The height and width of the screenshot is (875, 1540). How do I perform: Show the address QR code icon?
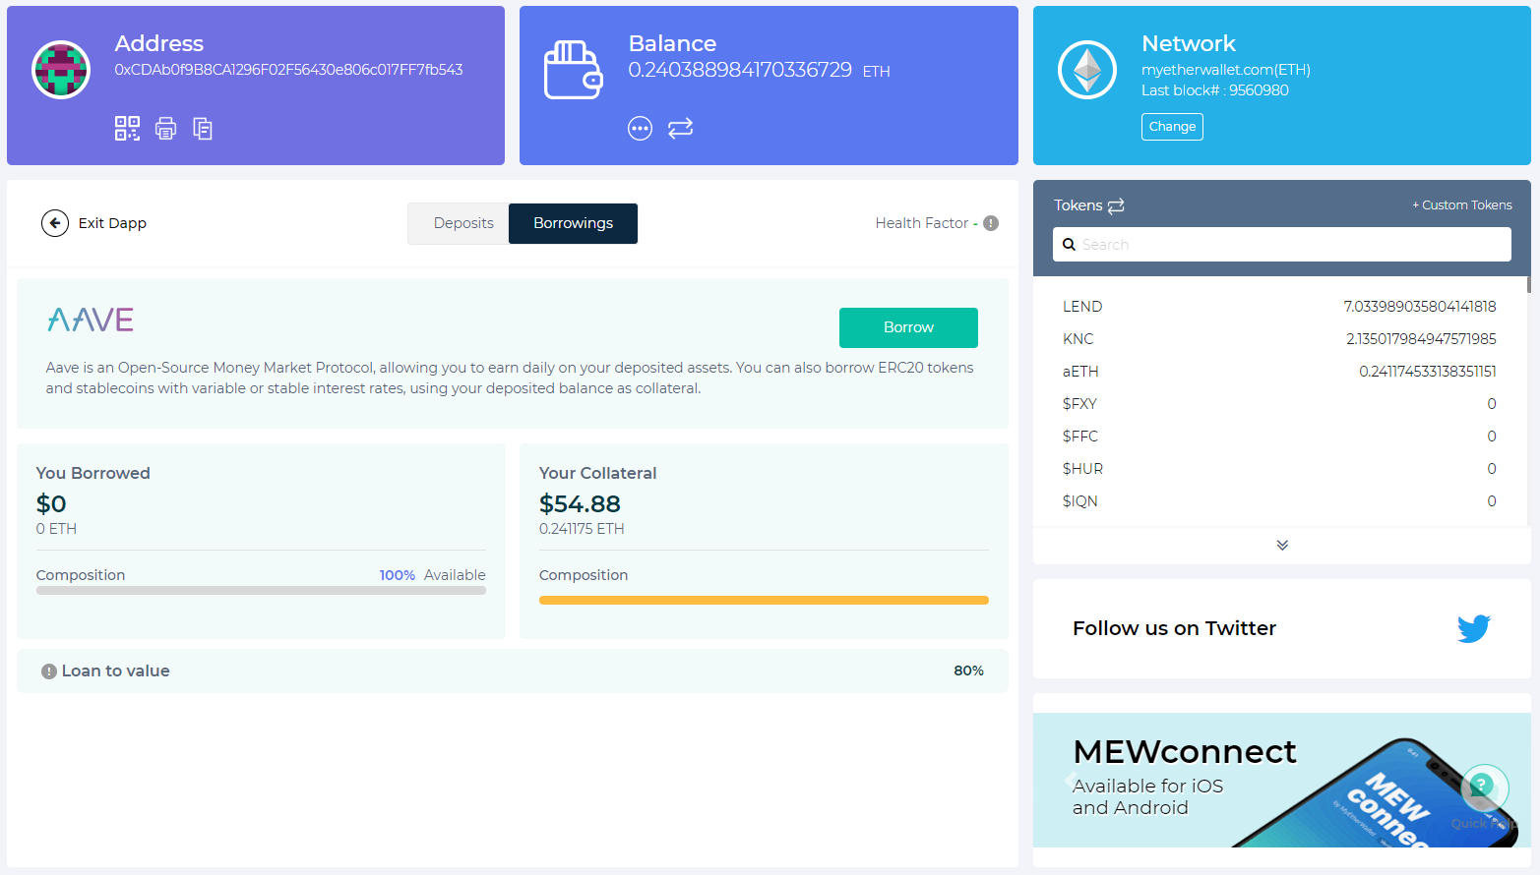pos(127,128)
